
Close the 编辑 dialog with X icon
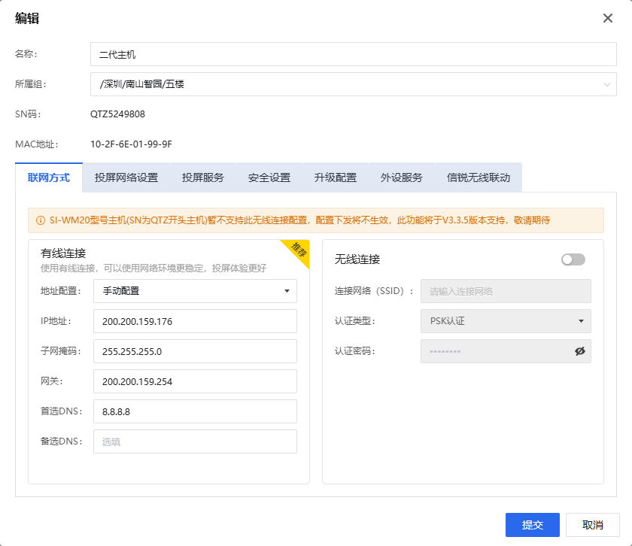click(608, 18)
